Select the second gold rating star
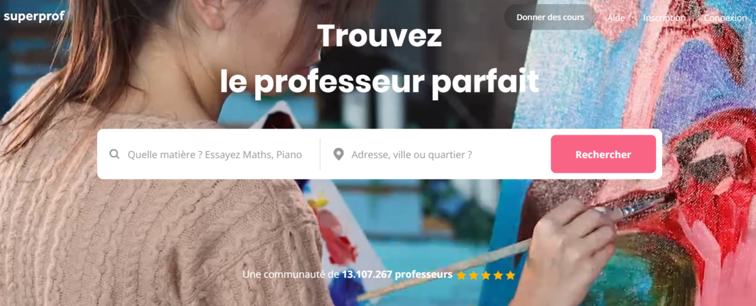Screen dimensions: 756x306 click(474, 275)
